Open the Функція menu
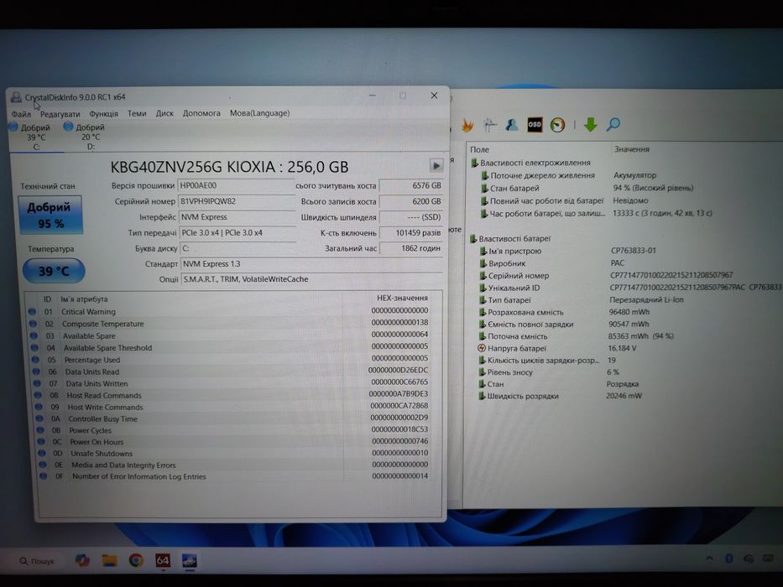 click(x=103, y=114)
